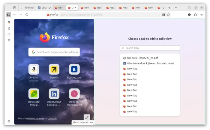This screenshot has height=130, width=210.
Task: Toggle the Firefox sidebar button
Action: pos(8,15)
